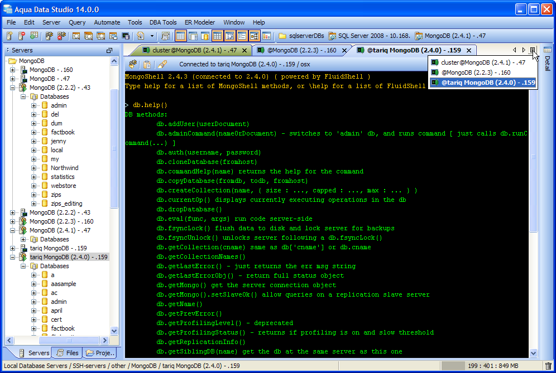Screen dimensions: 556x373
Task: Expand the MongoDB (2.2.3) - .160 server node
Action: pyautogui.click(x=13, y=221)
